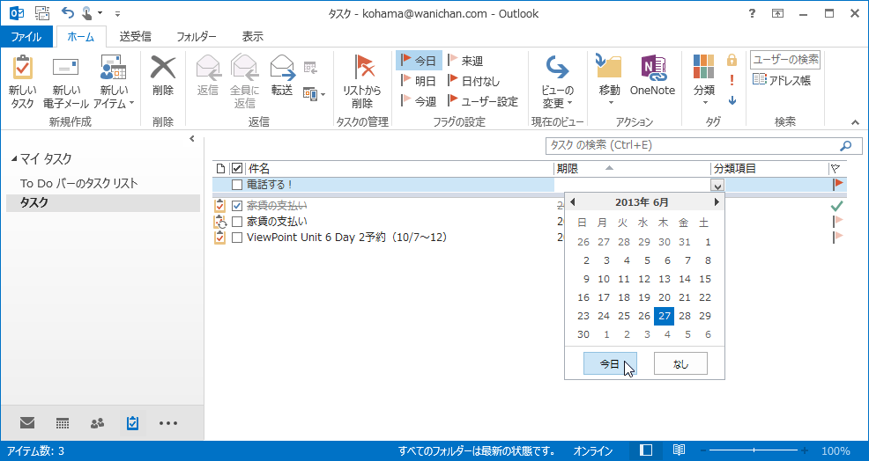Switch to the 送受信 tab
The height and width of the screenshot is (461, 869).
point(135,37)
